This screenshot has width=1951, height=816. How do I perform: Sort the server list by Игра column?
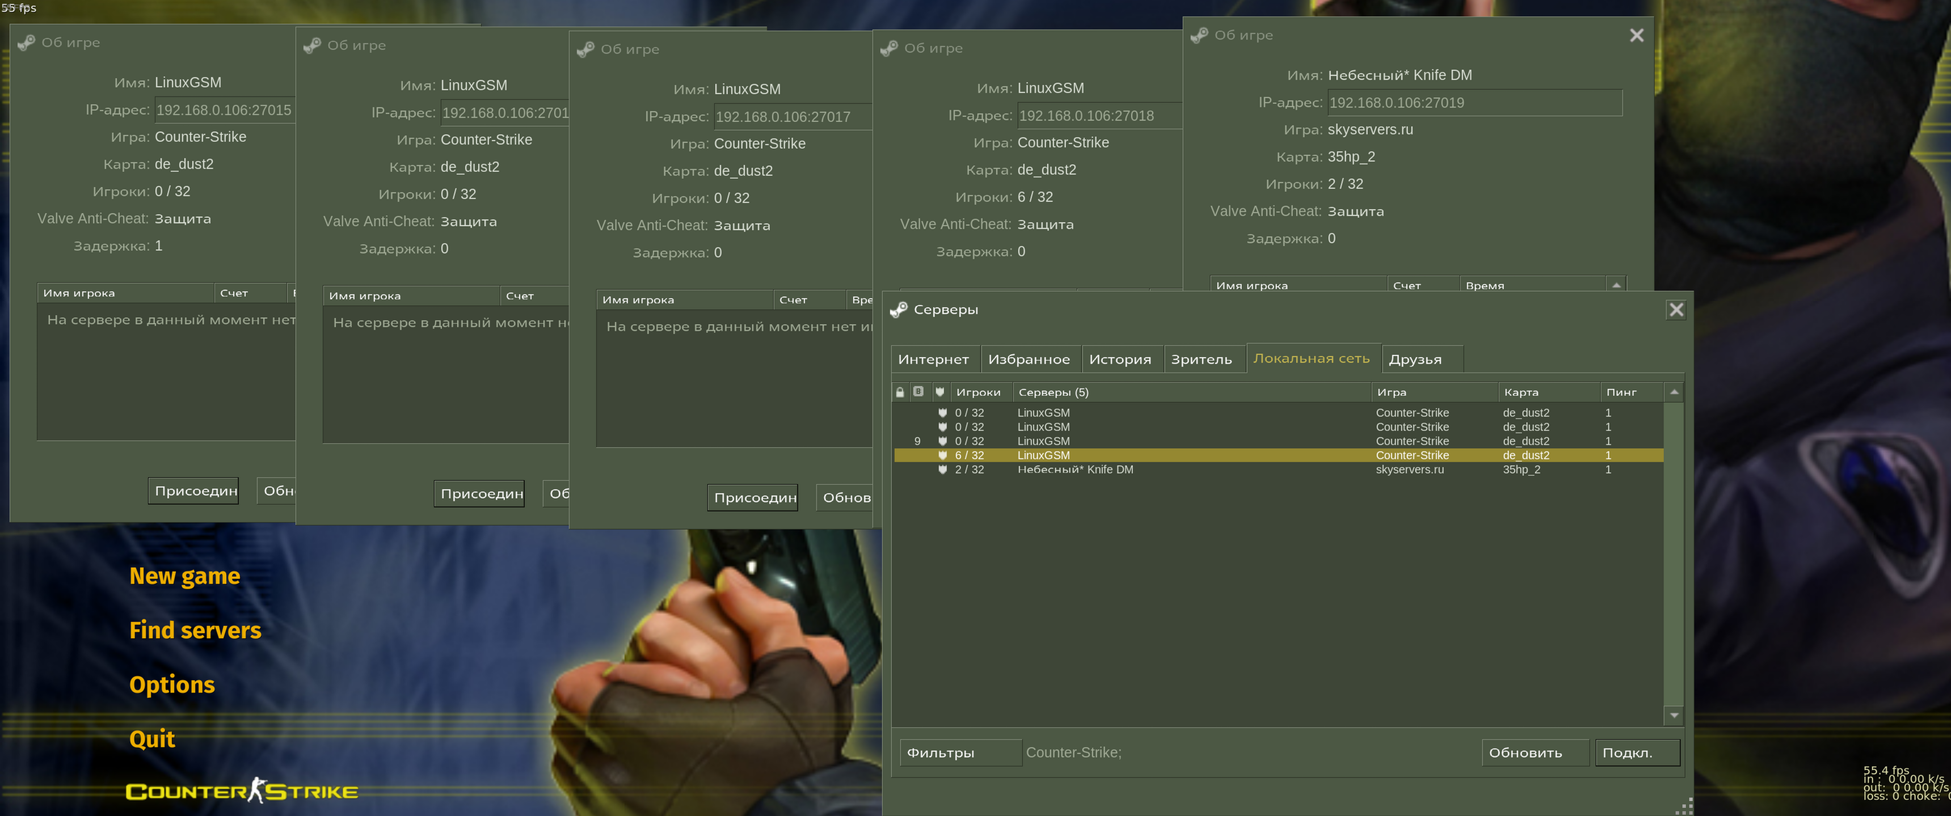pyautogui.click(x=1434, y=392)
